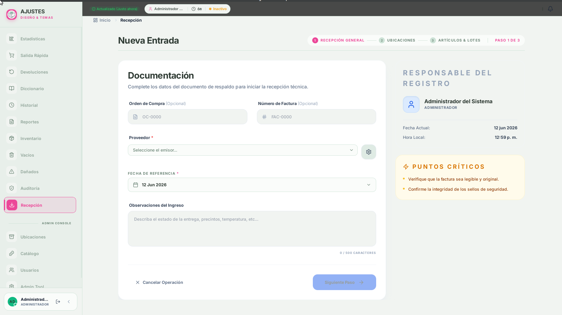Focus the Observaciones del Ingreso textarea
The width and height of the screenshot is (562, 315).
[x=252, y=229]
